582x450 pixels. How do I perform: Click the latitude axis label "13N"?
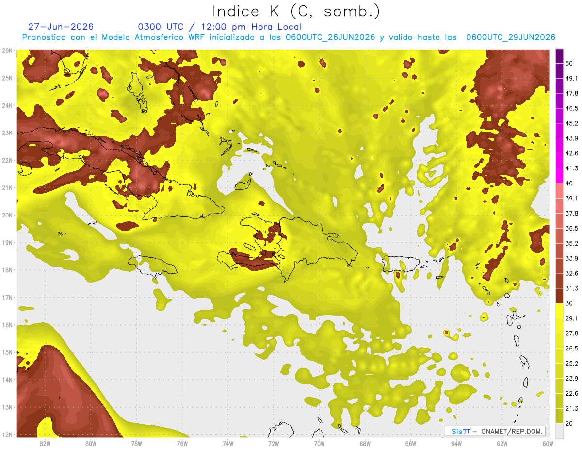click(7, 407)
